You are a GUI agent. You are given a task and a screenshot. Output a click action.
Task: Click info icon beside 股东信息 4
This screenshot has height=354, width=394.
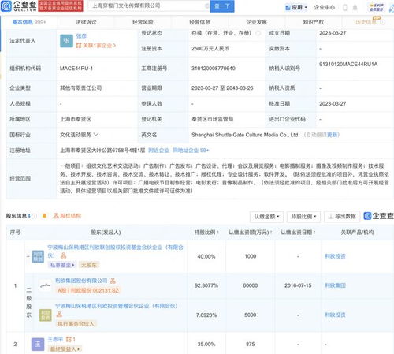tap(35, 216)
